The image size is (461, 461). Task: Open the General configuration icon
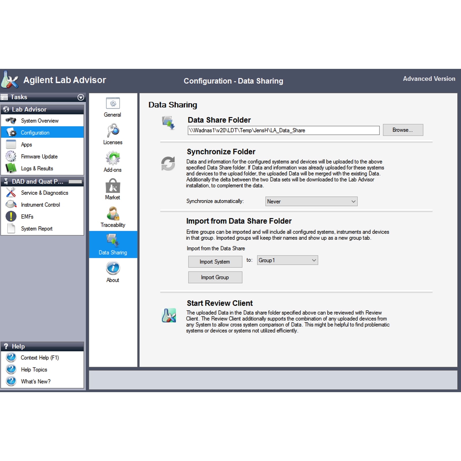point(113,104)
